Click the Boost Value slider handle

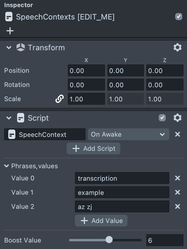click(109, 240)
